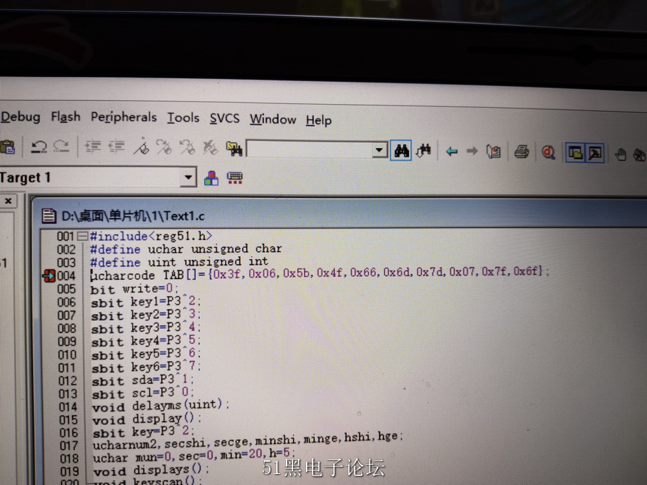Unindent the selected lines
This screenshot has height=485, width=647.
tap(116, 146)
